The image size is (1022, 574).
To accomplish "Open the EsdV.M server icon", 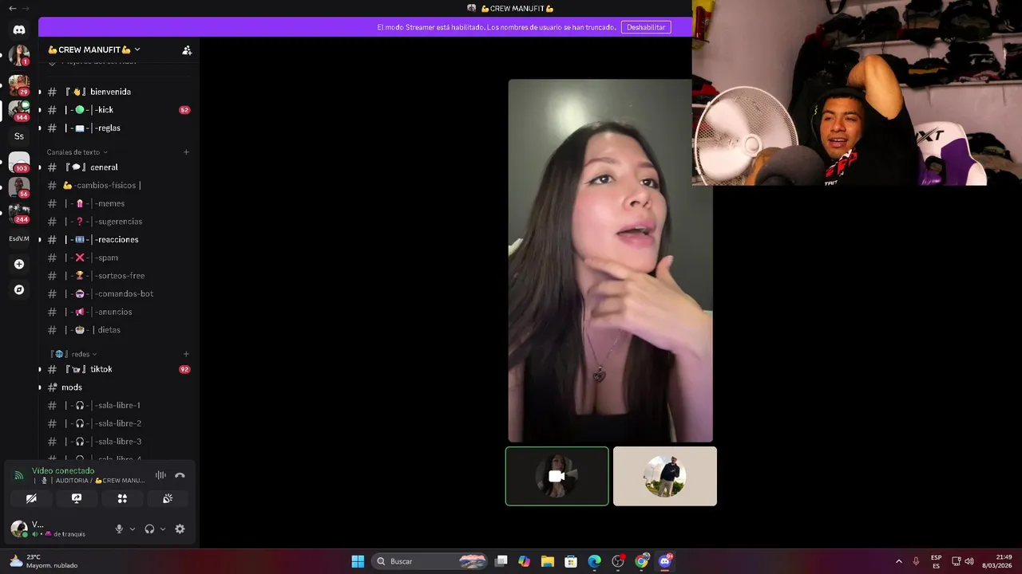I will click(19, 238).
